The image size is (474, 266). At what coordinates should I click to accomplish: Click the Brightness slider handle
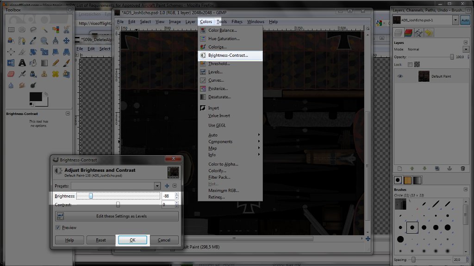click(x=91, y=196)
